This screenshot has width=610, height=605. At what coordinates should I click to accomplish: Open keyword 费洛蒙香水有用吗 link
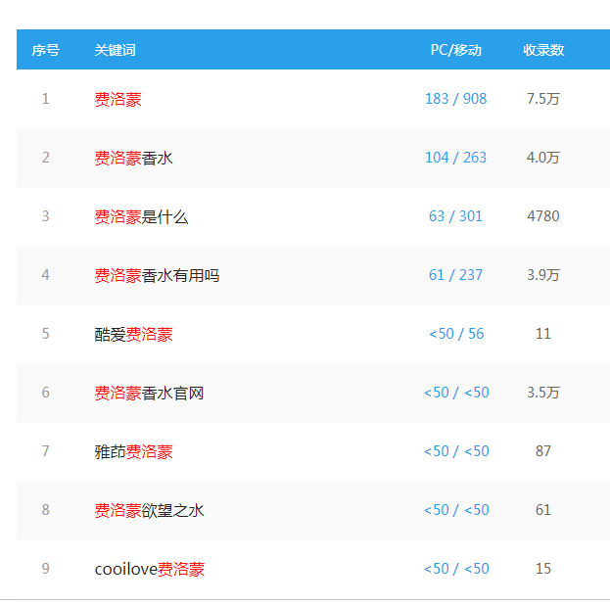157,275
